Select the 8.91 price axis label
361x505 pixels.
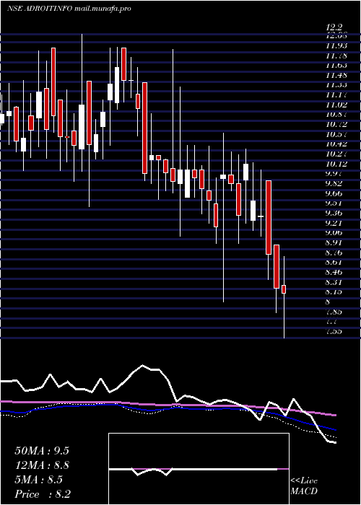pyautogui.click(x=334, y=242)
